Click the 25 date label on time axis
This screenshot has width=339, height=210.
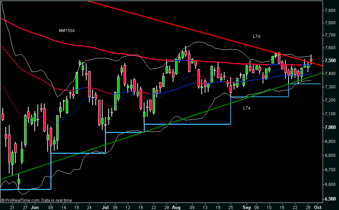click(230, 207)
